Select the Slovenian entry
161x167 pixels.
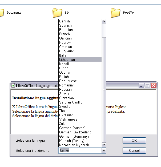coord(80,98)
